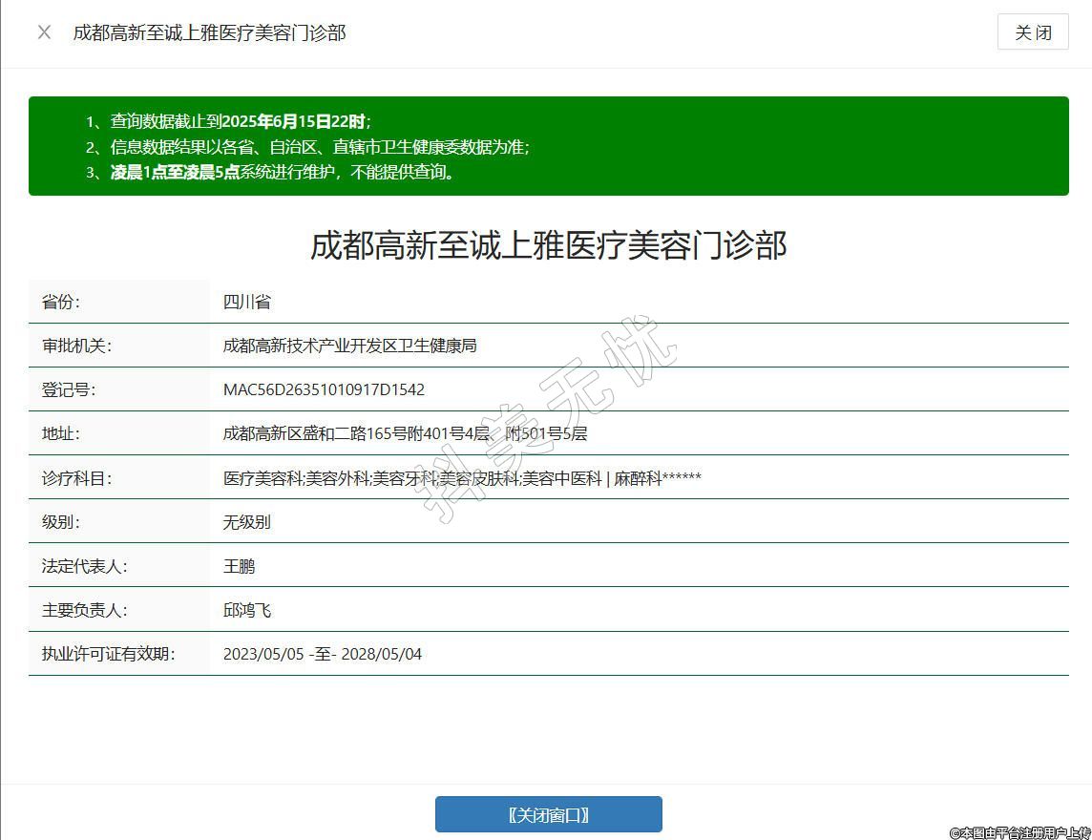The image size is (1092, 840).
Task: Click the 法定代表人 row label
Action: click(x=84, y=566)
